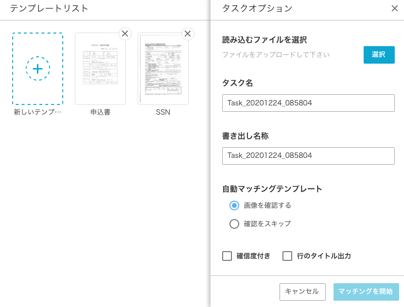Remove the 申込書 template with its X icon
404x307 pixels.
point(125,34)
